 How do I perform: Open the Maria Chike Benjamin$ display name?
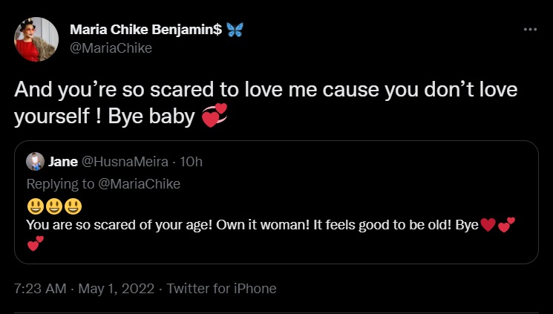pos(145,29)
